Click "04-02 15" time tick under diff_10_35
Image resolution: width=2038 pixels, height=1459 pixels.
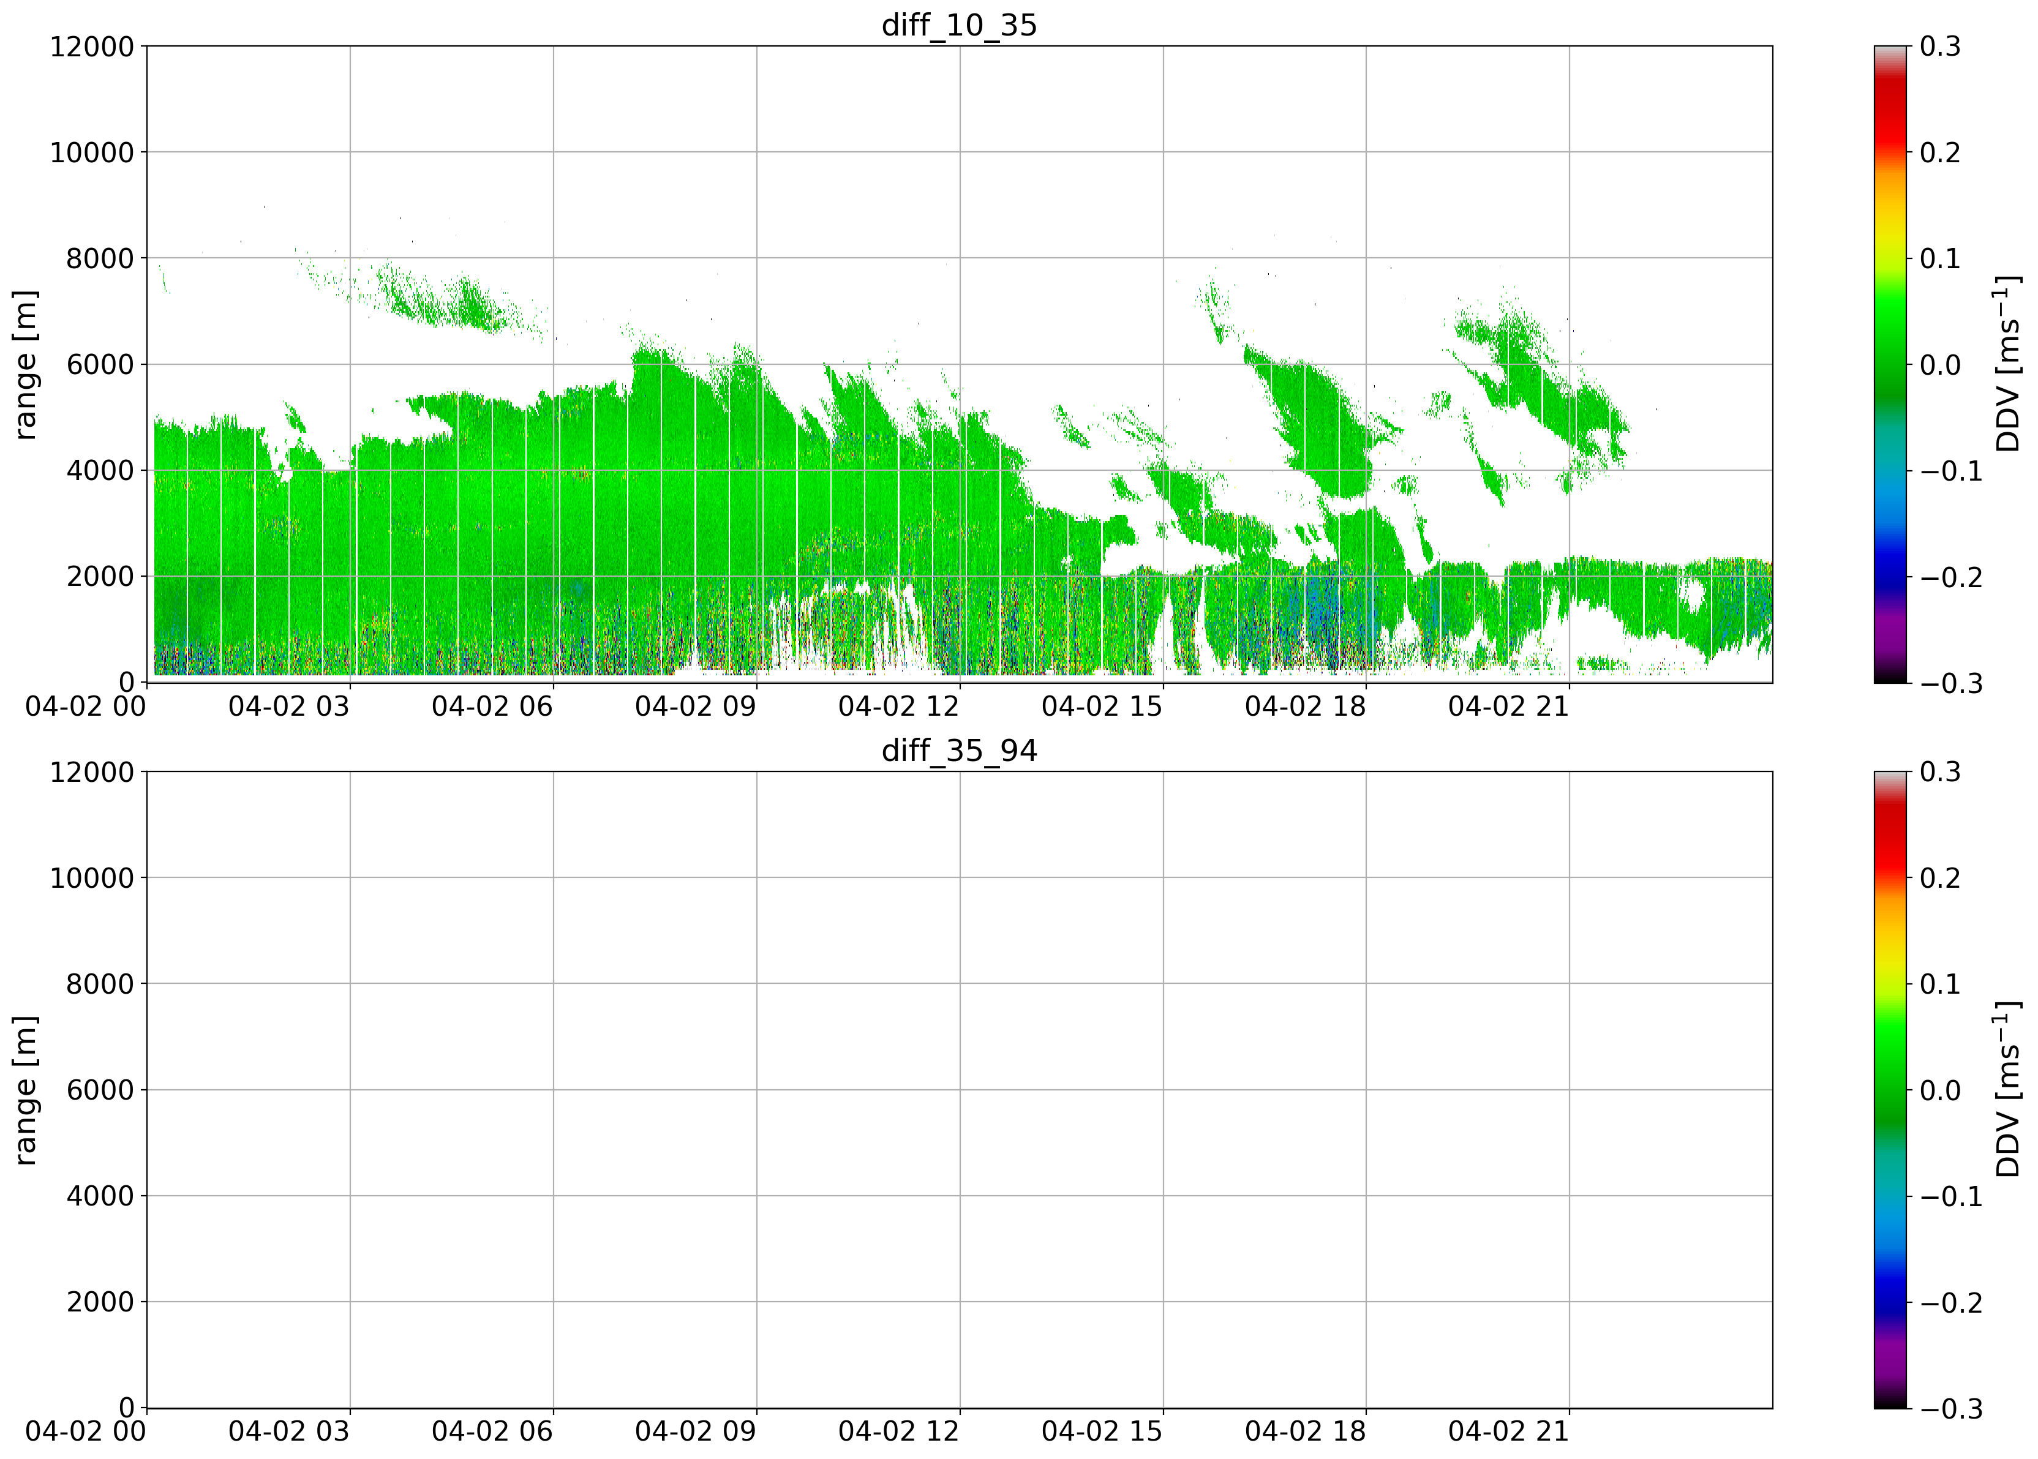[1102, 707]
